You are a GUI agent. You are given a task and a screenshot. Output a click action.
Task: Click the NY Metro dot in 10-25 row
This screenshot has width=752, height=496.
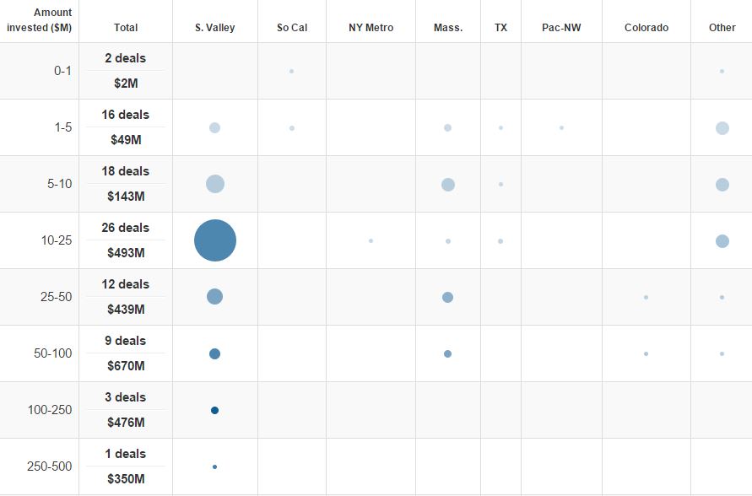point(371,241)
